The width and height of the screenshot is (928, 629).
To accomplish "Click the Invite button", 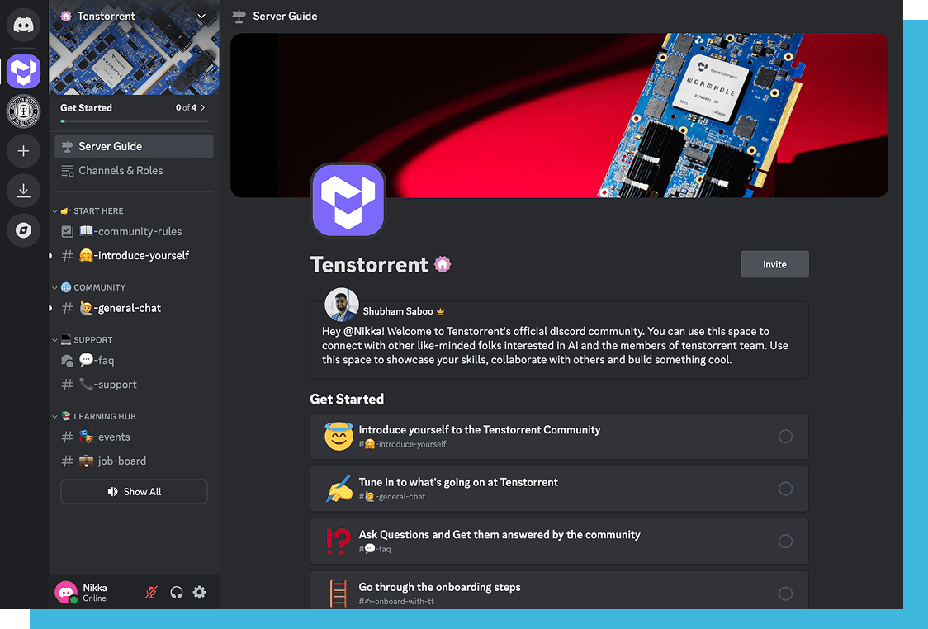I will pos(774,264).
